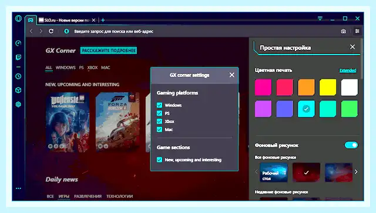
Task: Click the Easy Setup panel scrollbar
Action: point(362,59)
